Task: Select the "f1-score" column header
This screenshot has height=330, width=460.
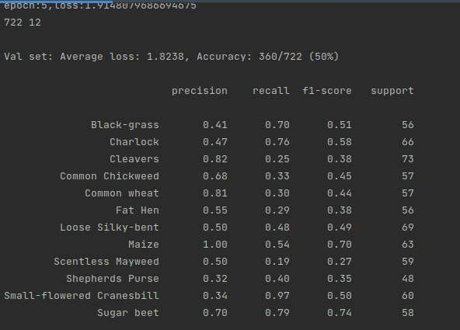Action: pos(327,91)
